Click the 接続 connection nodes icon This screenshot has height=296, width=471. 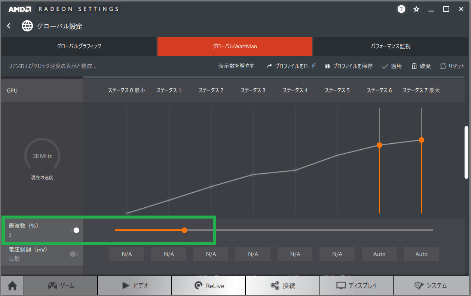[x=275, y=286]
